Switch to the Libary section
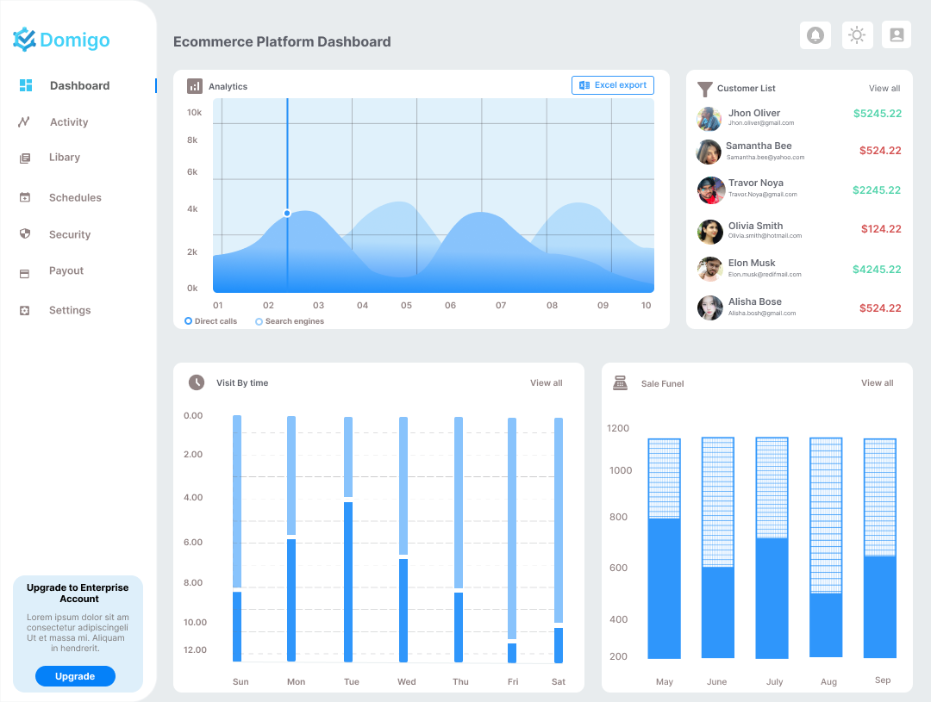Image resolution: width=931 pixels, height=702 pixels. (x=23, y=157)
